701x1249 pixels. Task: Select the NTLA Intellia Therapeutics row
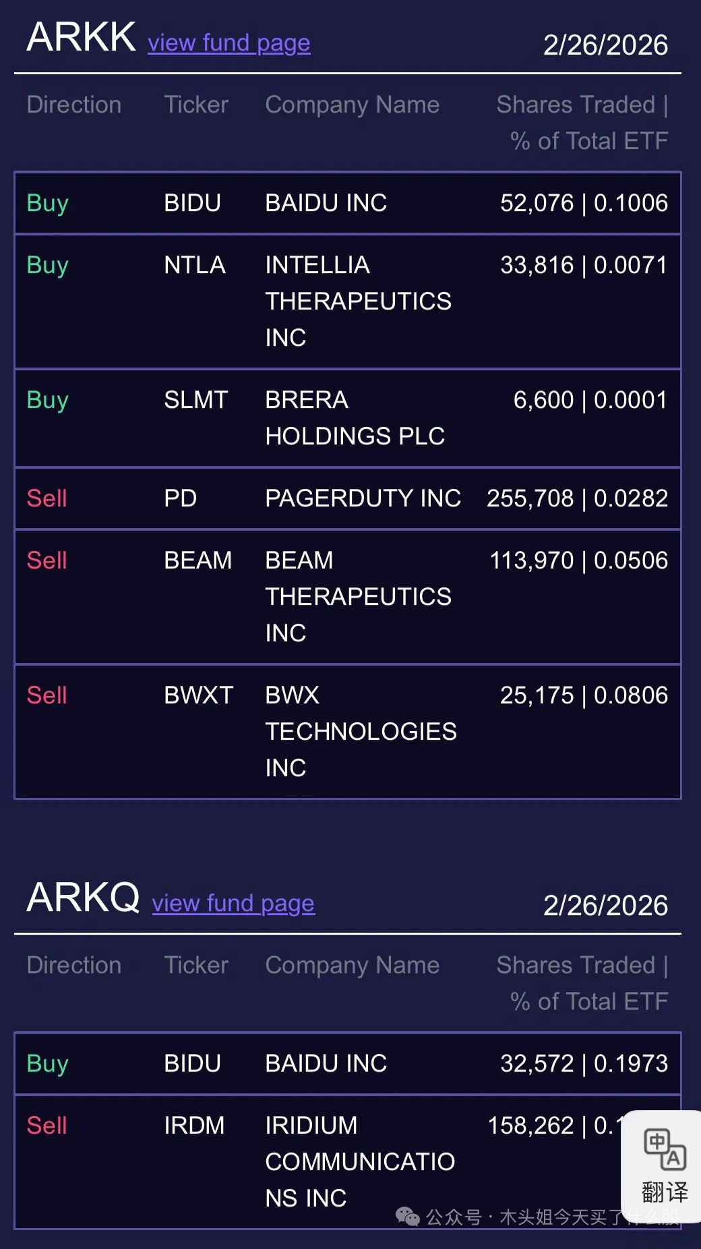pos(347,301)
